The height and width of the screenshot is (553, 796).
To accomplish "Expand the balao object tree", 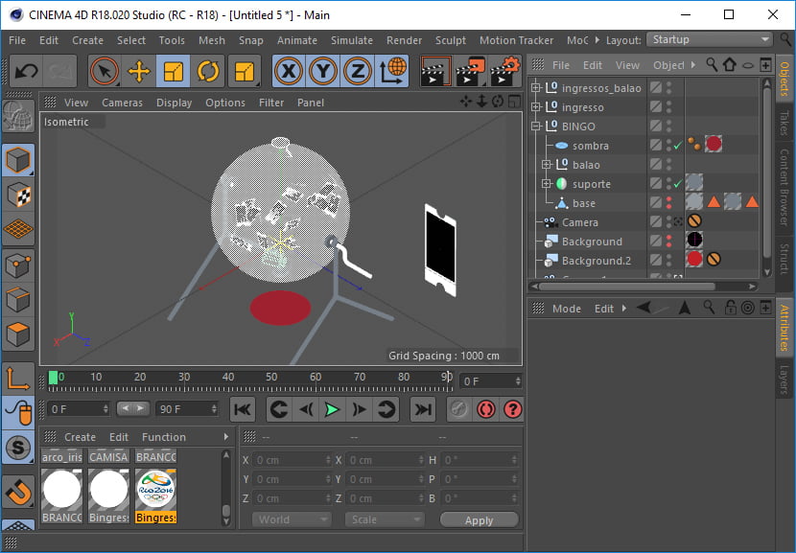I will coord(548,165).
